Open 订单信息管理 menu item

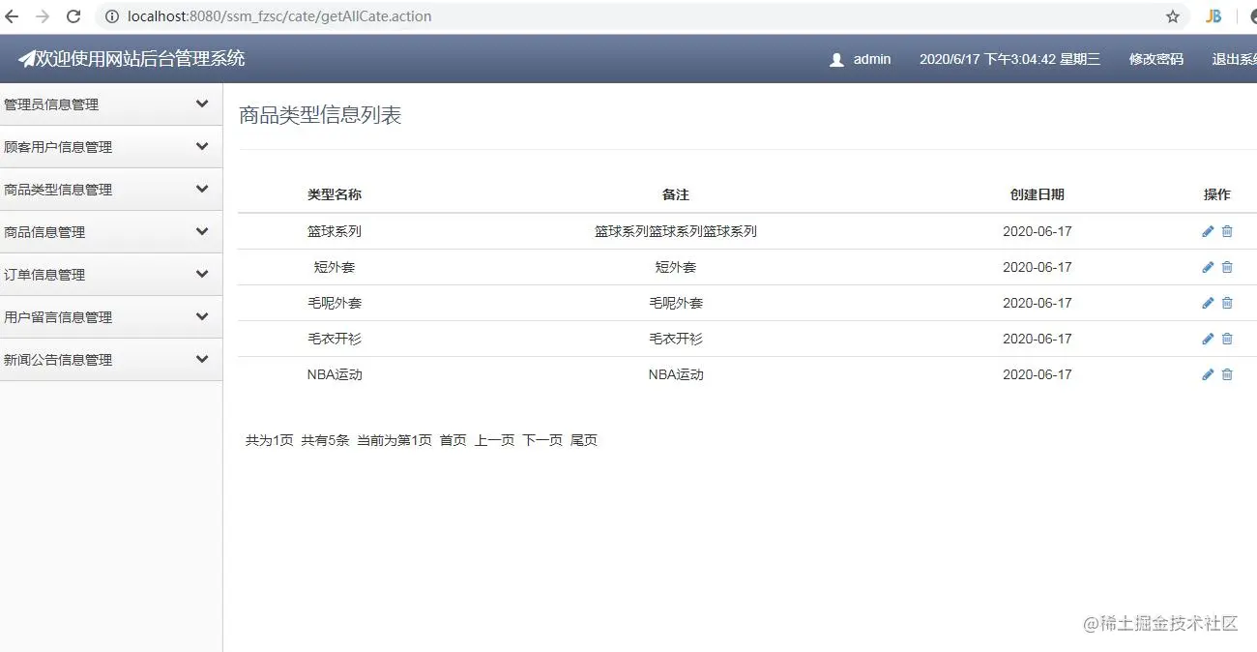[111, 275]
